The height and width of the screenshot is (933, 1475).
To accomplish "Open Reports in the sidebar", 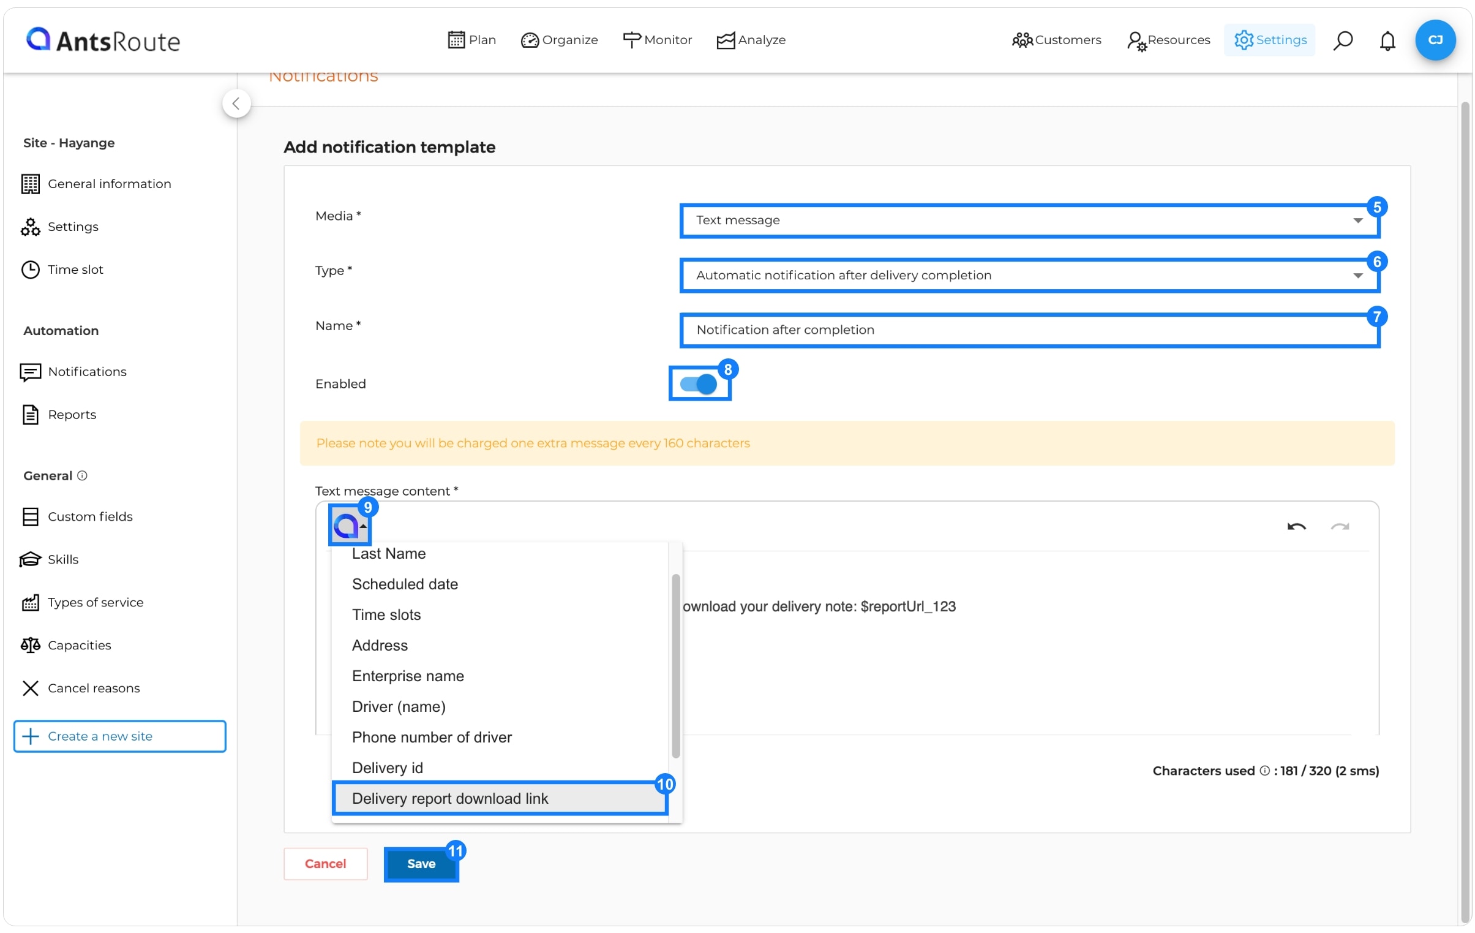I will click(59, 414).
